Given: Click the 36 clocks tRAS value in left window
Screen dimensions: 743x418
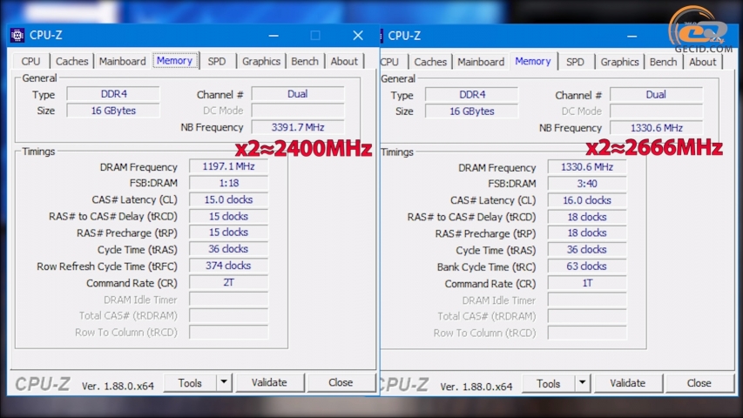Looking at the screenshot, I should click(x=228, y=249).
